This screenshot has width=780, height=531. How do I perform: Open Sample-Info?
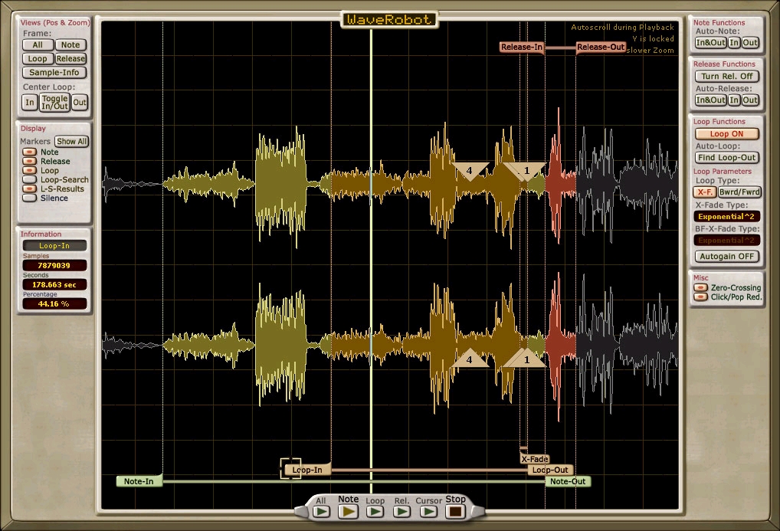pos(54,73)
